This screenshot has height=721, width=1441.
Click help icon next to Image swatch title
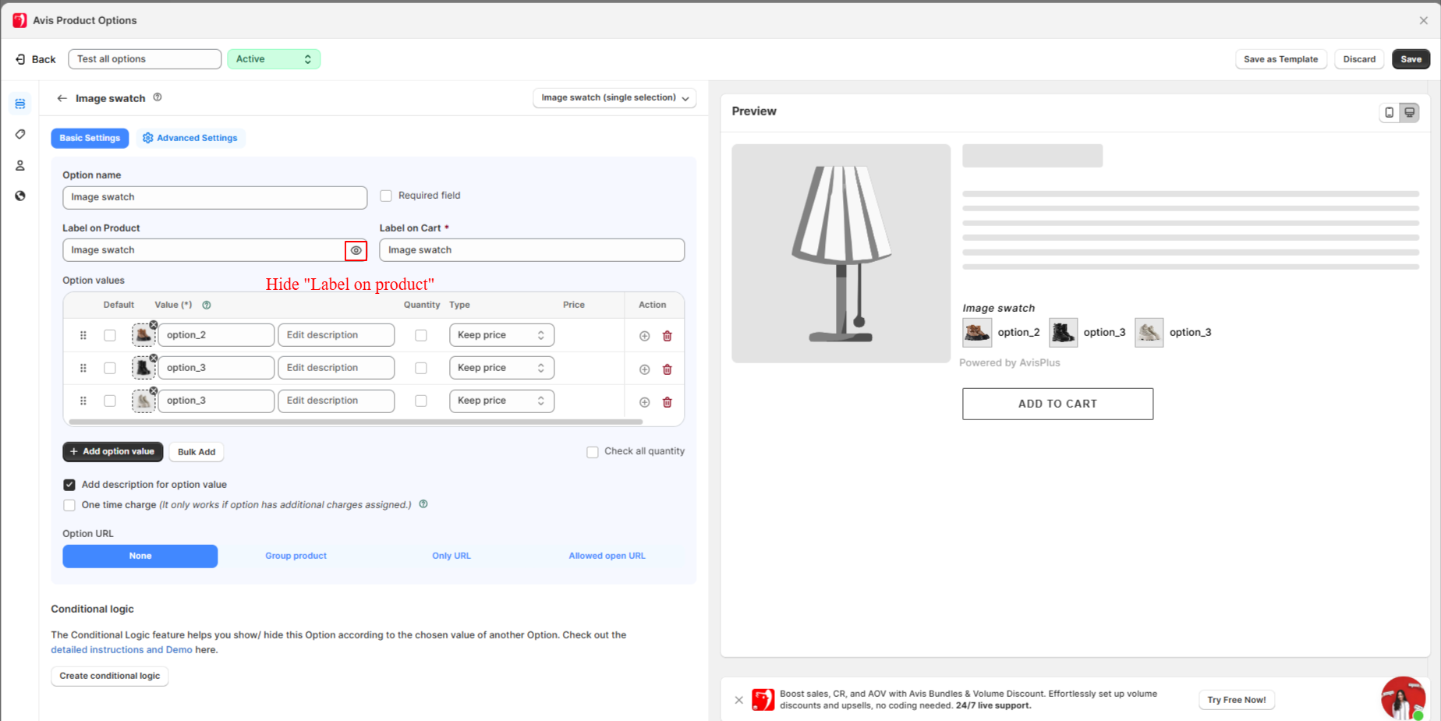(158, 97)
